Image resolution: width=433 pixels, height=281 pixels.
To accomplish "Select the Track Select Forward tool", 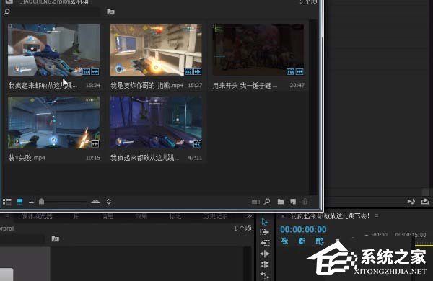I will (264, 232).
